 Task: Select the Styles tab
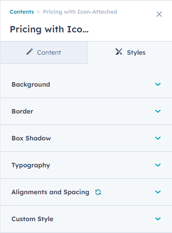(x=130, y=52)
